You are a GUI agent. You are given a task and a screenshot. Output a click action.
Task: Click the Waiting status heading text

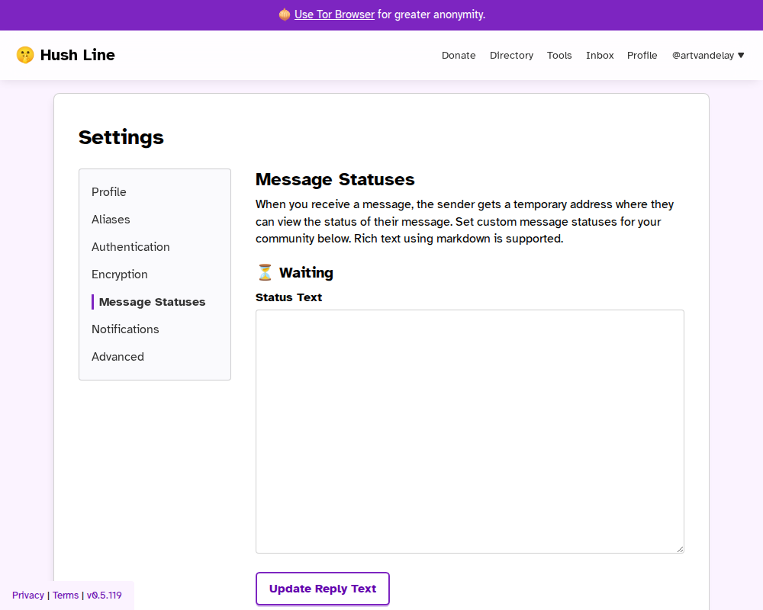tap(306, 272)
